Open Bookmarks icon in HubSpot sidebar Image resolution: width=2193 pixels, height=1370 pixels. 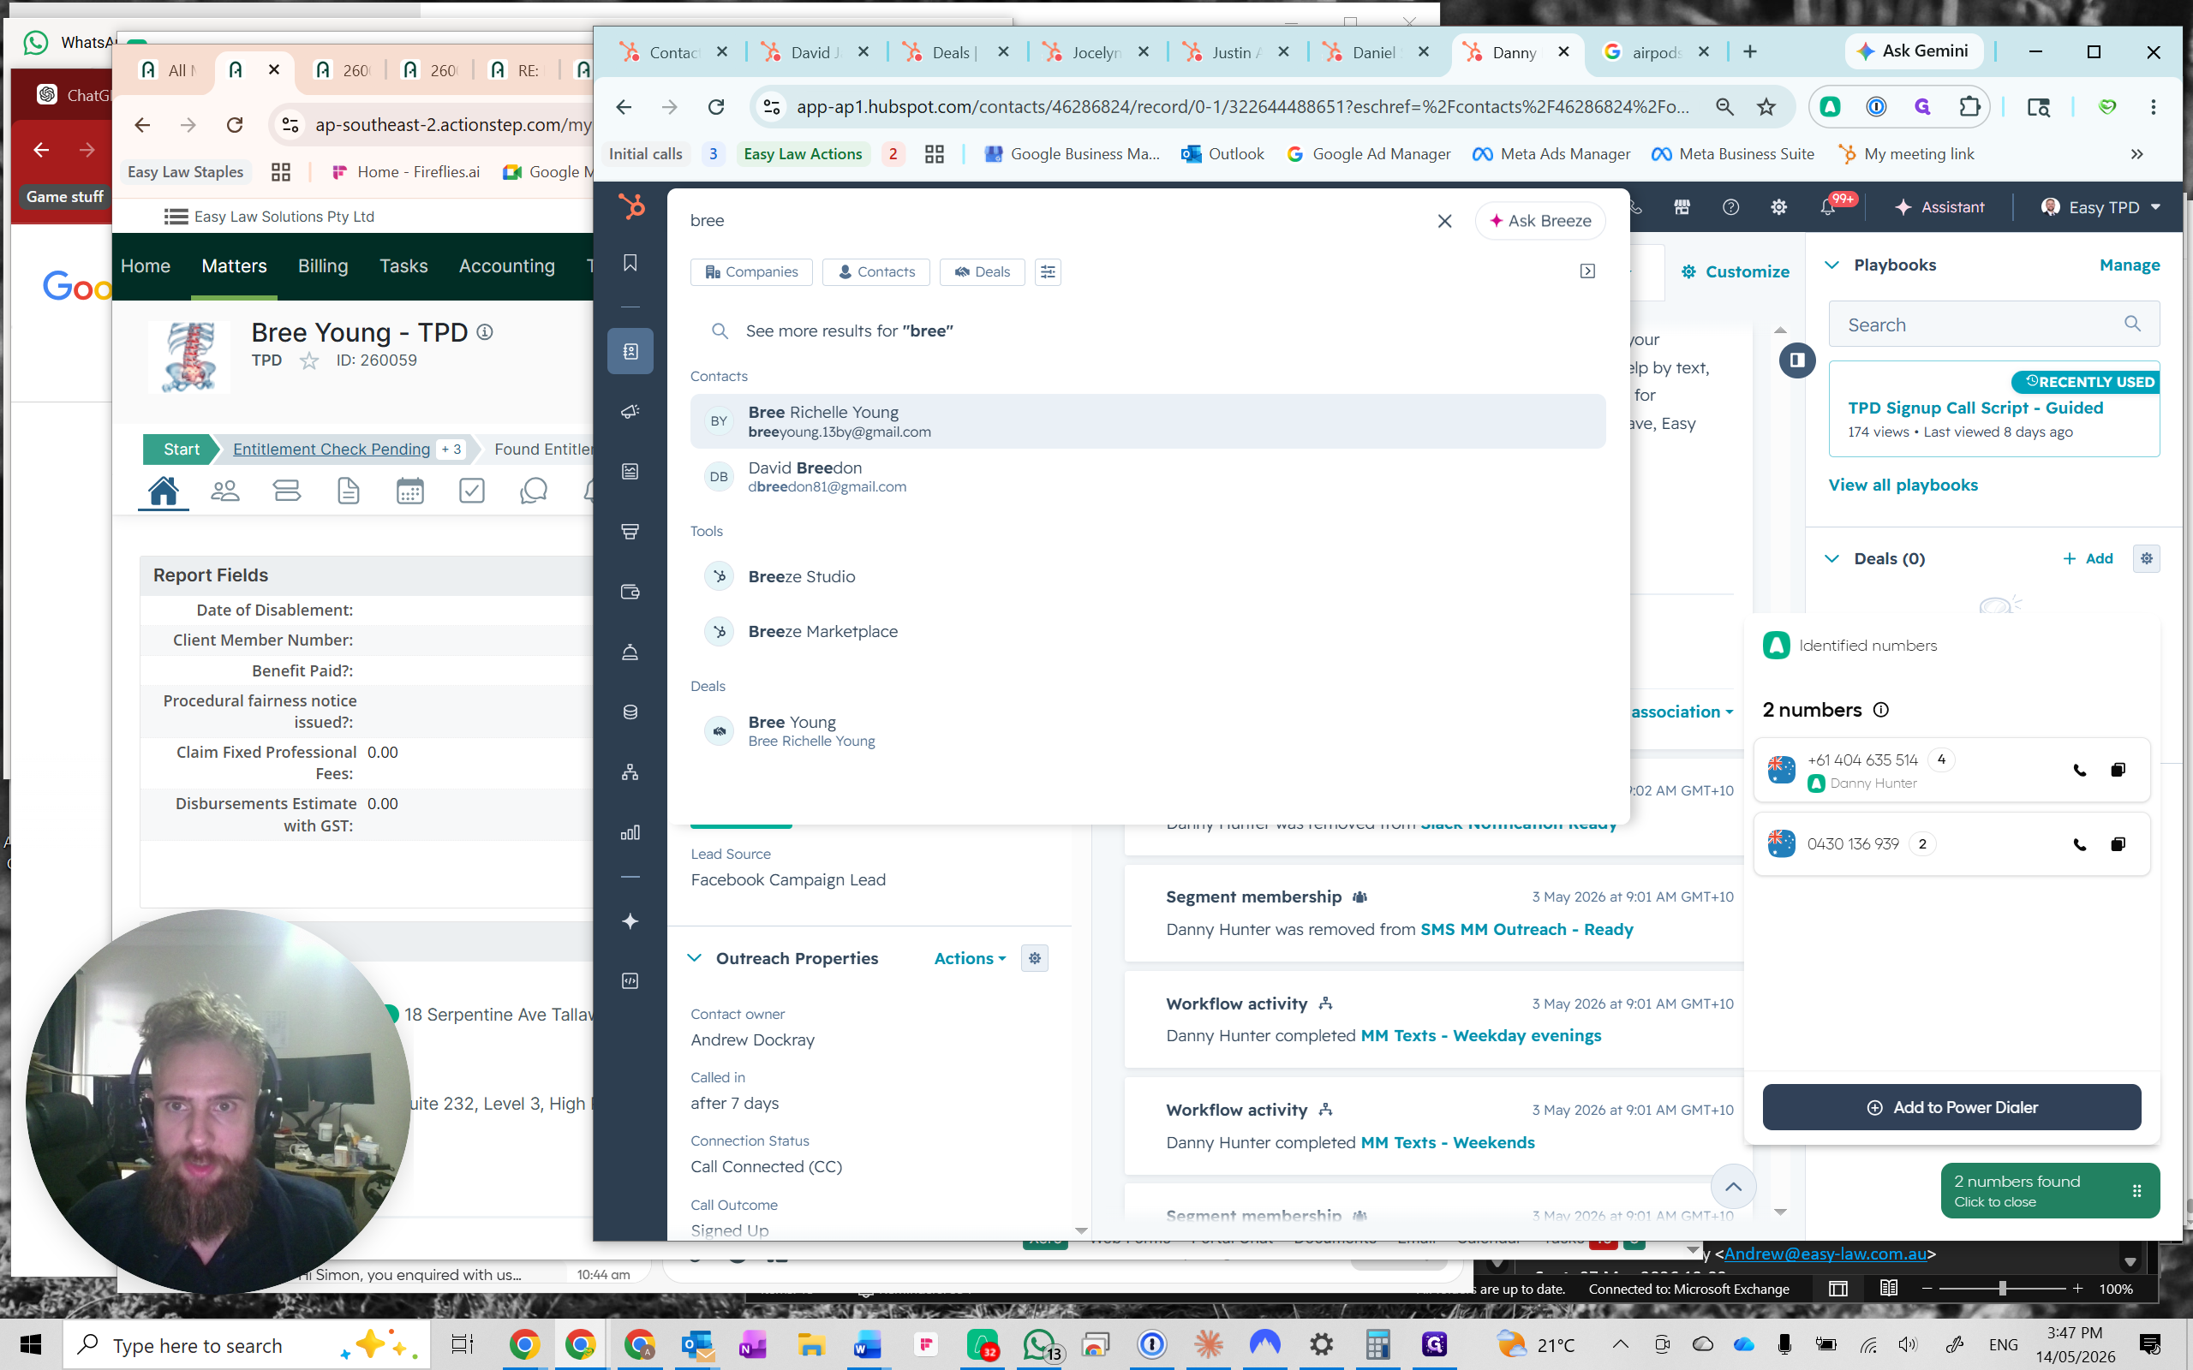coord(630,263)
